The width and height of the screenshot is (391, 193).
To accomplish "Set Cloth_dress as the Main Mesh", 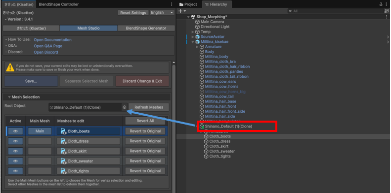I will pos(40,141).
